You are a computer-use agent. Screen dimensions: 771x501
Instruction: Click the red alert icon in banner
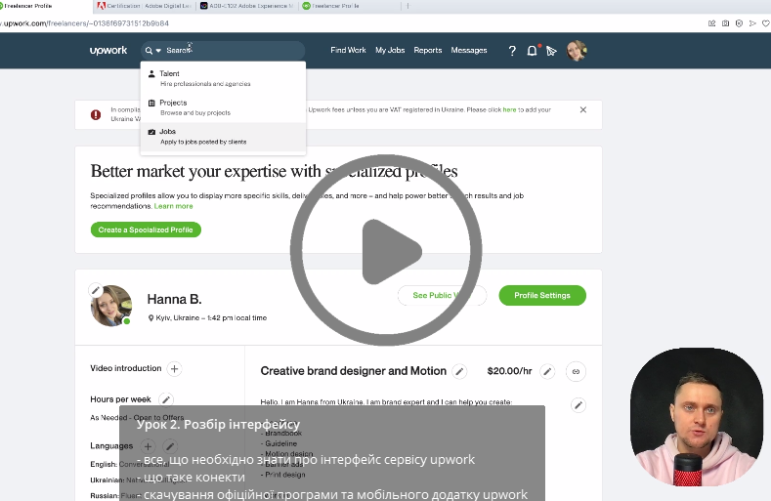point(96,114)
